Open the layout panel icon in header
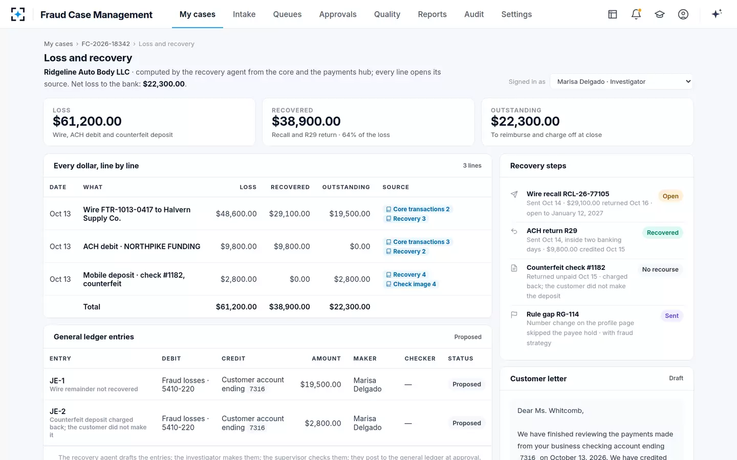Image resolution: width=737 pixels, height=460 pixels. (x=613, y=14)
